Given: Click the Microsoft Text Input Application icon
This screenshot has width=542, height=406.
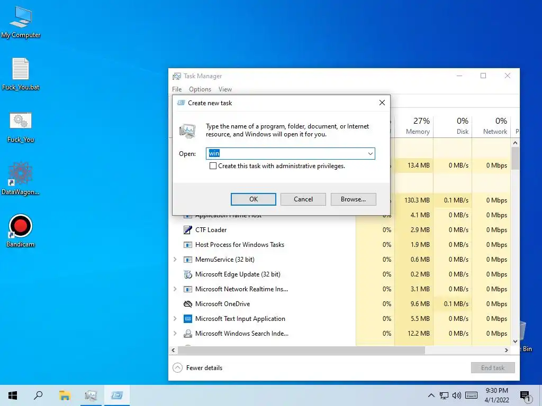Looking at the screenshot, I should [x=188, y=319].
